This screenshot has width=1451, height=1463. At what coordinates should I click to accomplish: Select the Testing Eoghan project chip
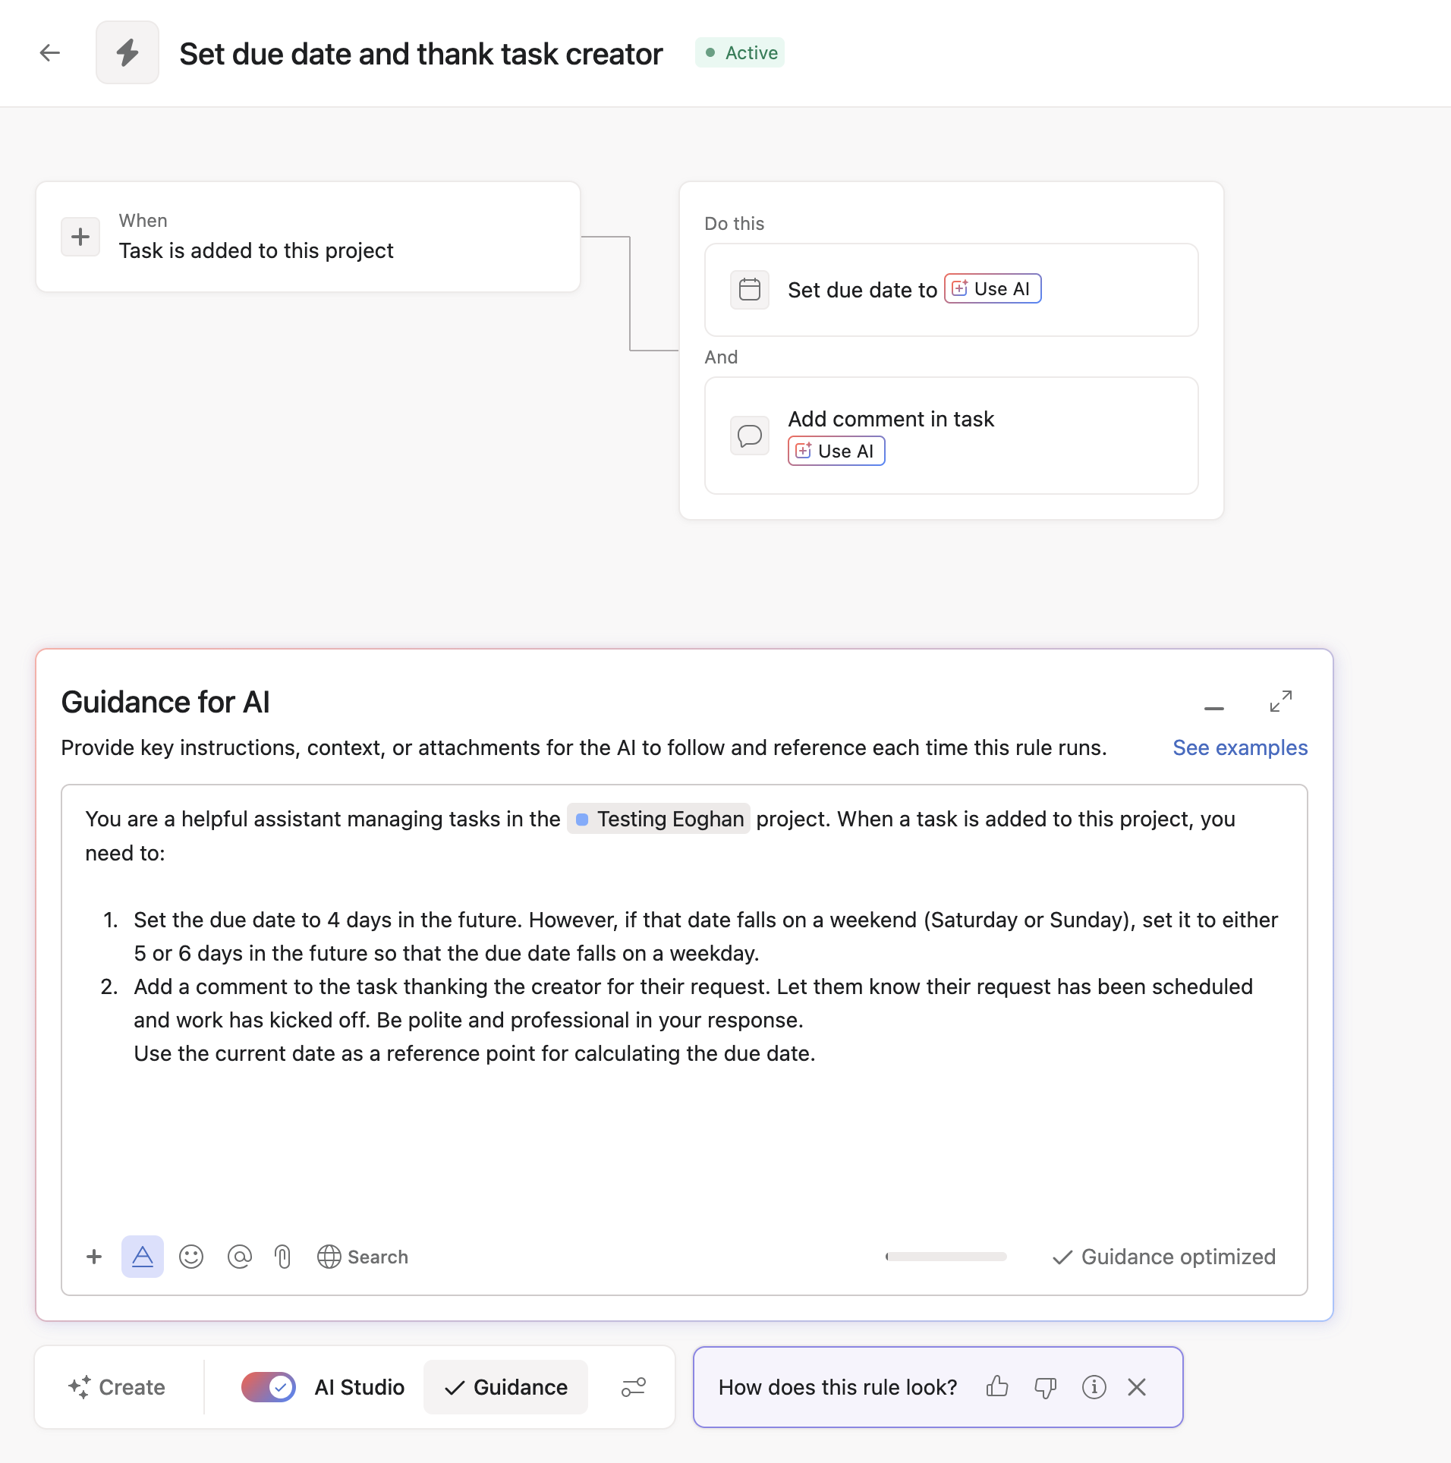pos(657,819)
